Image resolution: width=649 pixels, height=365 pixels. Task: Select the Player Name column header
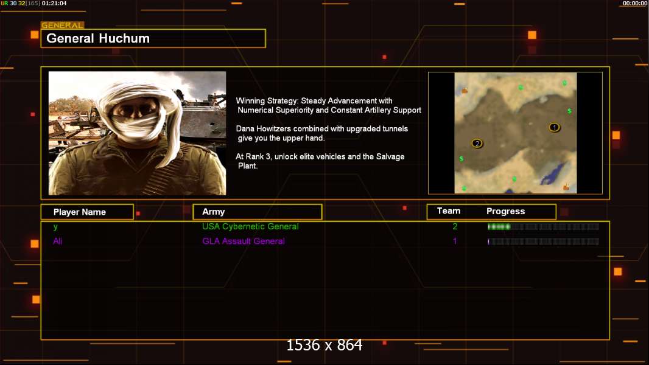click(x=87, y=212)
